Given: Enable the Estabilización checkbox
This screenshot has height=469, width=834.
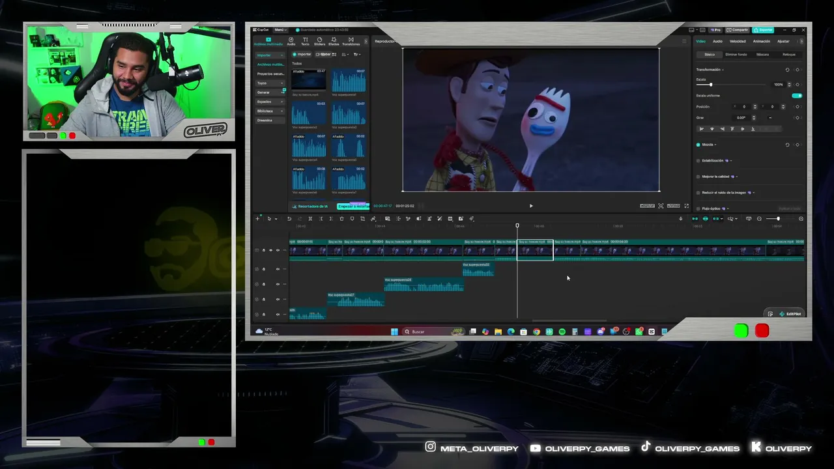Looking at the screenshot, I should coord(698,161).
